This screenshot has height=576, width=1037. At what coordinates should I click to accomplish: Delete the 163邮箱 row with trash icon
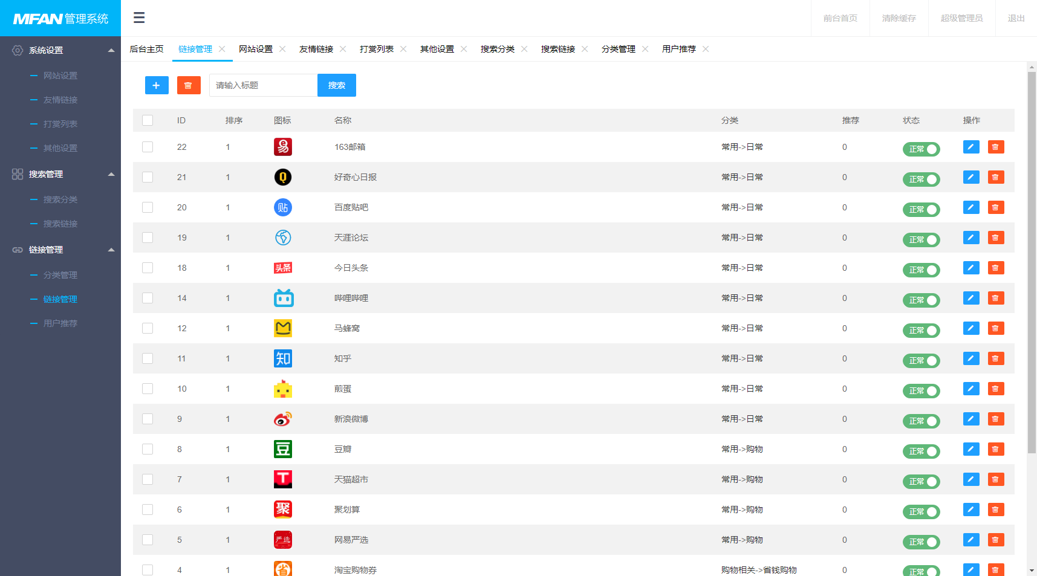[995, 147]
